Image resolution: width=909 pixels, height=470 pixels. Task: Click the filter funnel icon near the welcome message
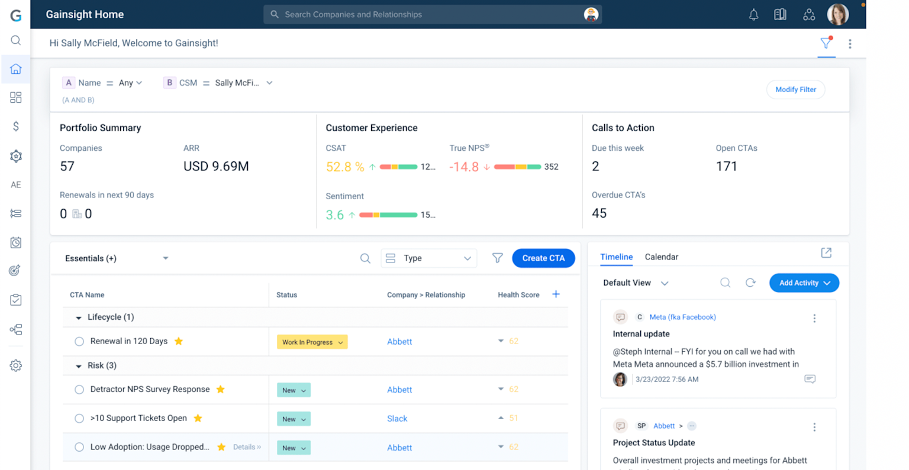point(826,43)
